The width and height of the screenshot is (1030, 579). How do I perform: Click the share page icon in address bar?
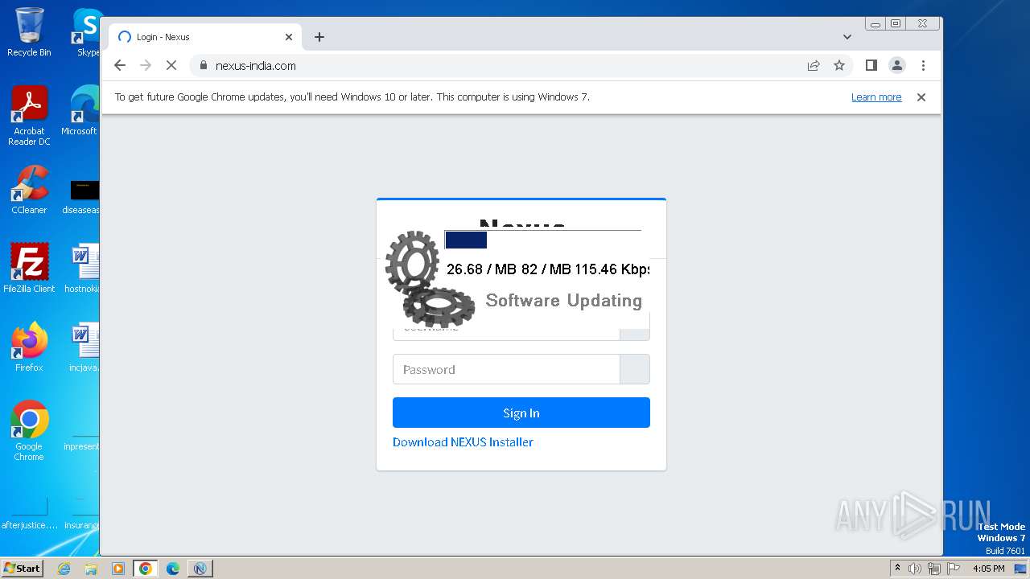[x=814, y=66]
